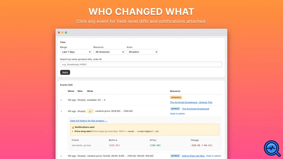This screenshot has height=159, width=283.
Task: Click the magnifying glass pulse app logo
Action: point(272,148)
